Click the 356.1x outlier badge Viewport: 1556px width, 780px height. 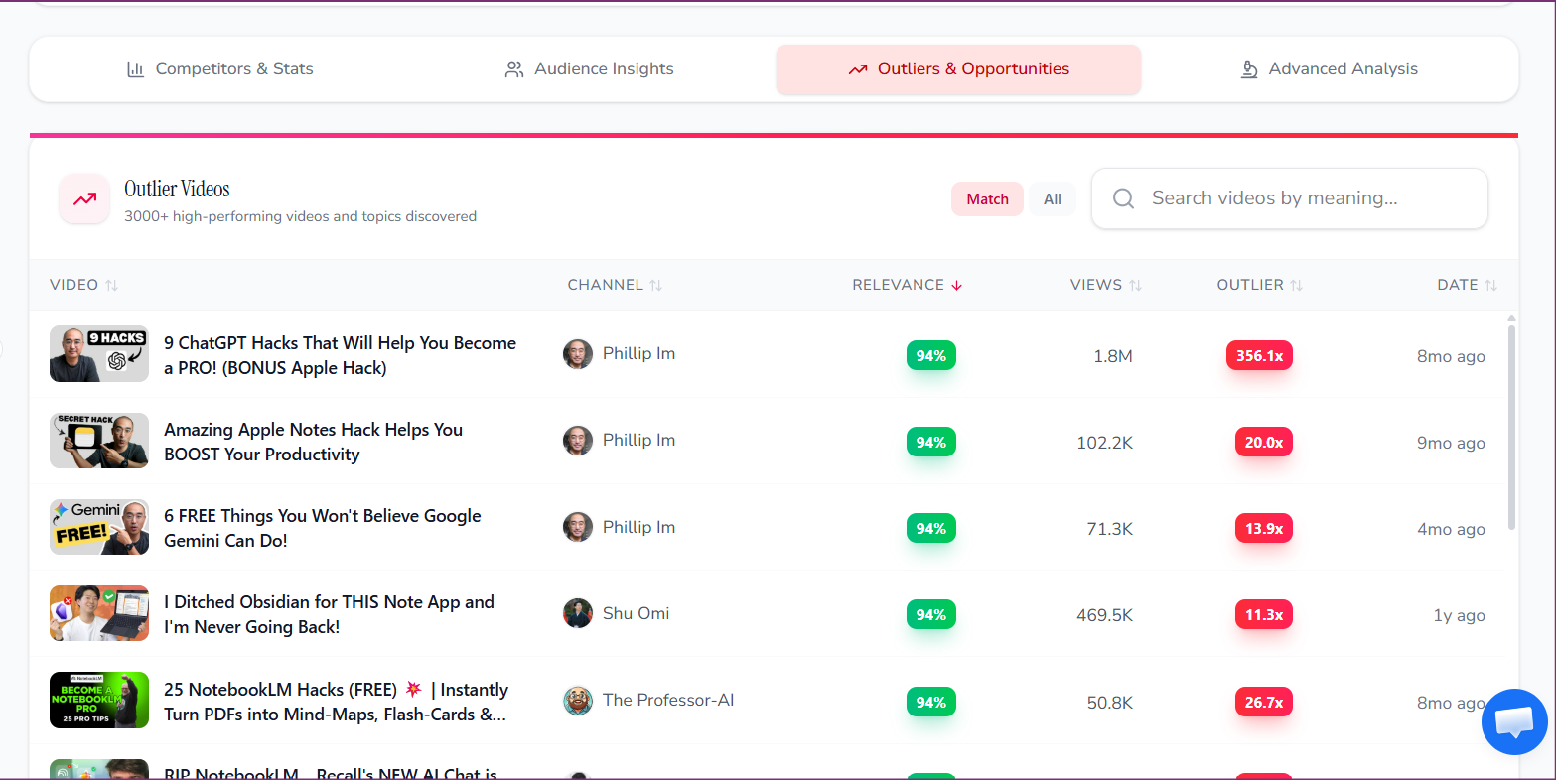pos(1259,355)
